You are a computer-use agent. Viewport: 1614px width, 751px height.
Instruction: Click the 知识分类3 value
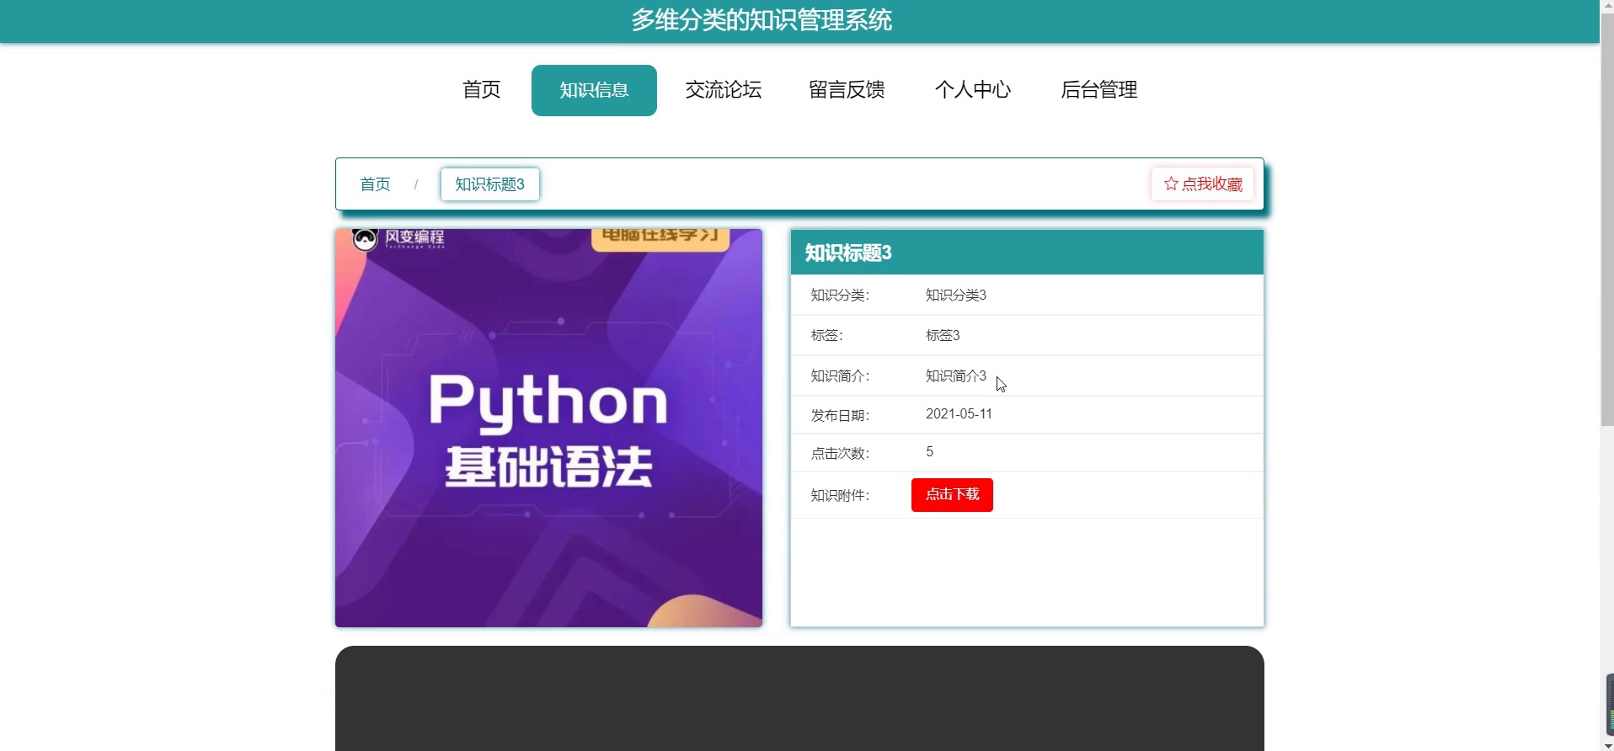click(956, 296)
